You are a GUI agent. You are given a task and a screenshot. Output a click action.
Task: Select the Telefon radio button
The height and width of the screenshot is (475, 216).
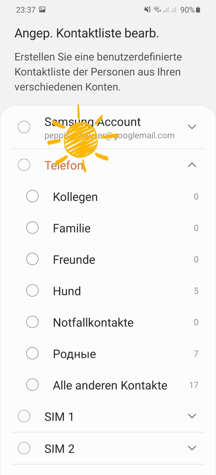[24, 165]
